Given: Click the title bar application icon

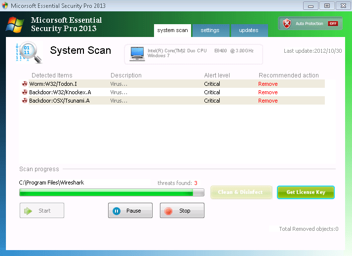Looking at the screenshot, I should (x=5, y=6).
